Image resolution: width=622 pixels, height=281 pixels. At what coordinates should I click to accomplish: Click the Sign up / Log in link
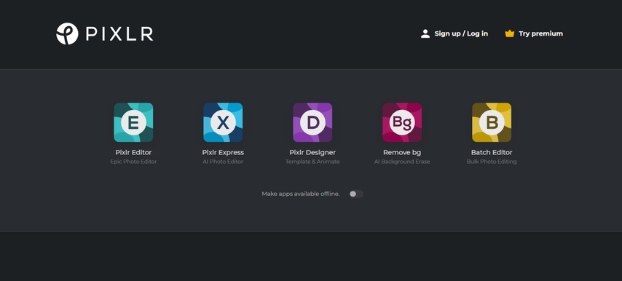461,33
